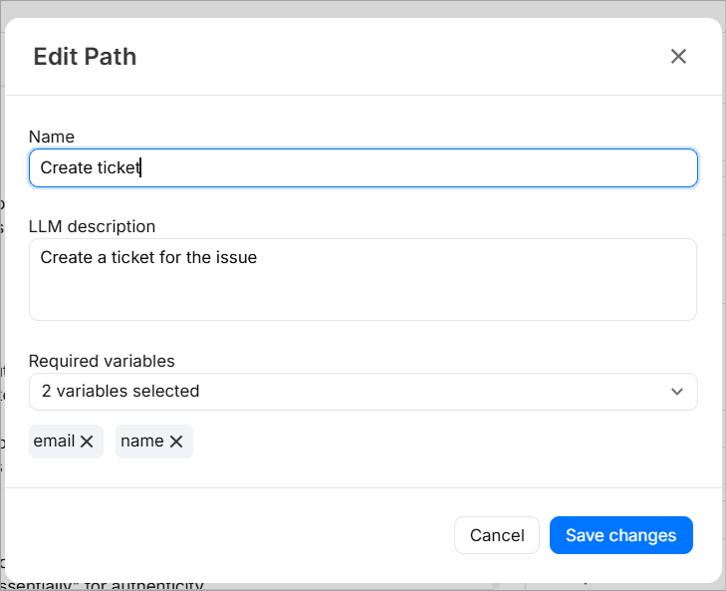
Task: Open the Required variables dropdown
Action: click(363, 392)
